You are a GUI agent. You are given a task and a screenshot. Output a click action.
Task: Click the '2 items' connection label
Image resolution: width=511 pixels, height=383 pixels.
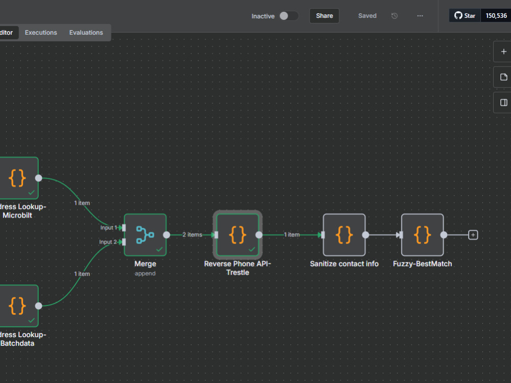pos(192,235)
